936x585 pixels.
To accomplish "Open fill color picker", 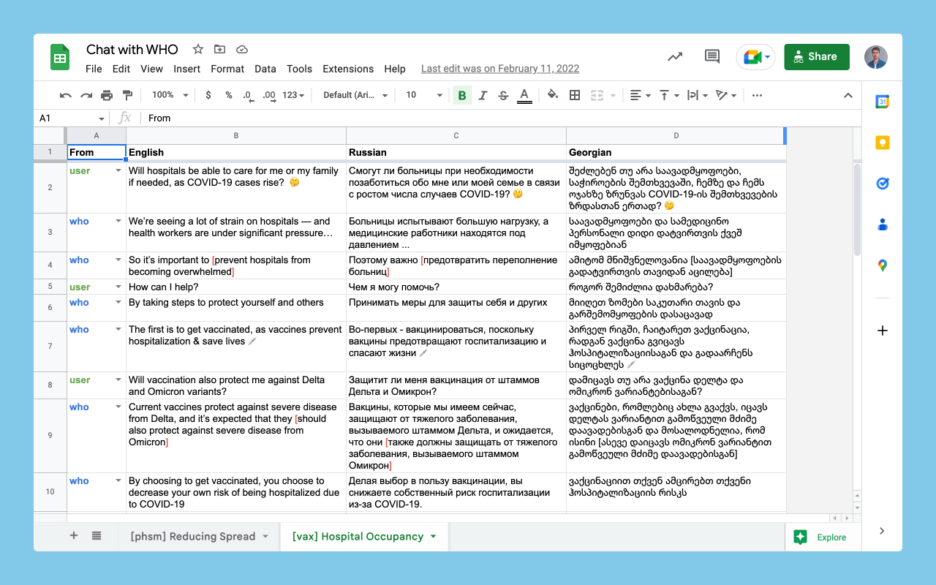I will coord(553,95).
